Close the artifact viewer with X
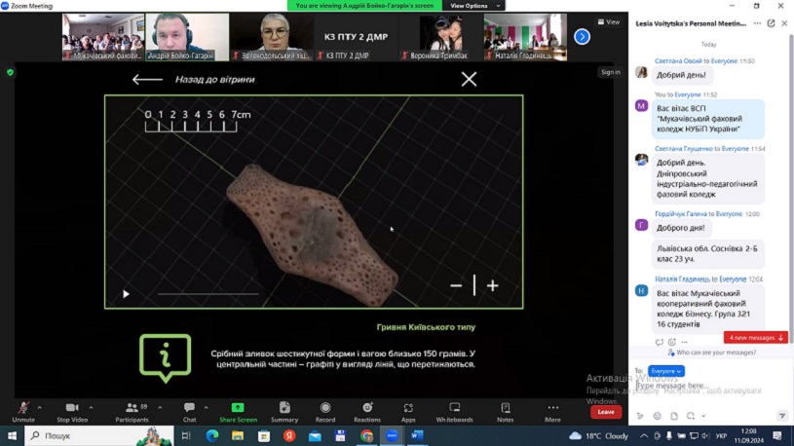 (x=469, y=79)
